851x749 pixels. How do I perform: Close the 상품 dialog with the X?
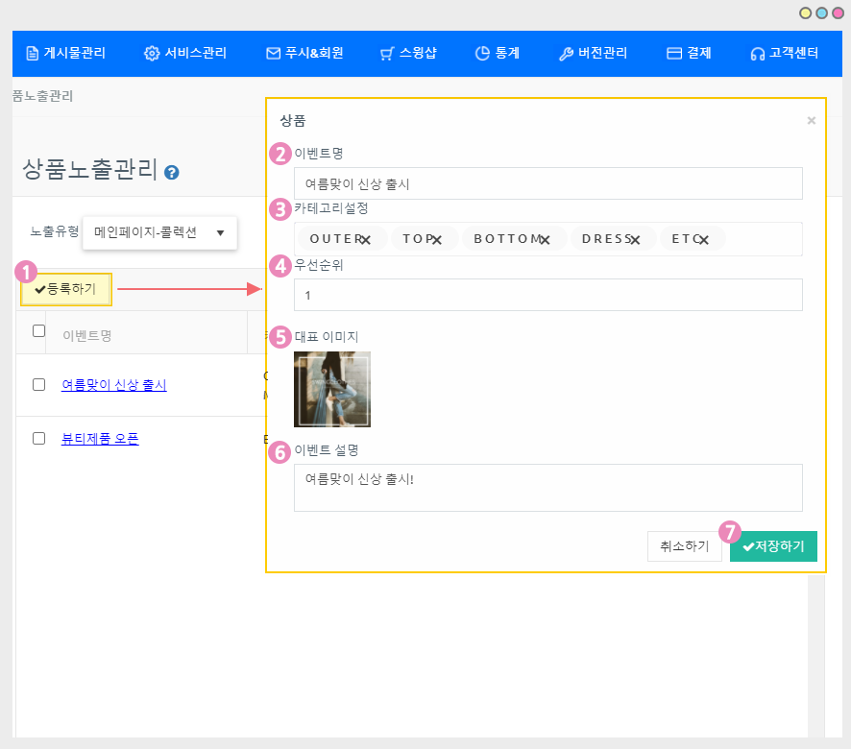pyautogui.click(x=811, y=121)
